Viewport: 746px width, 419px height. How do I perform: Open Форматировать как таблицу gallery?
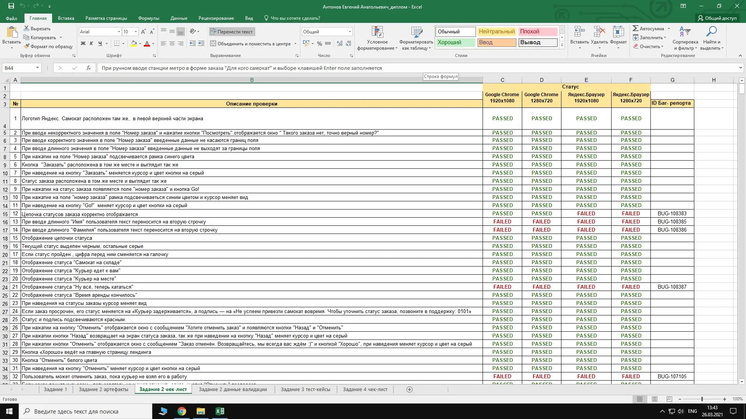pyautogui.click(x=416, y=38)
